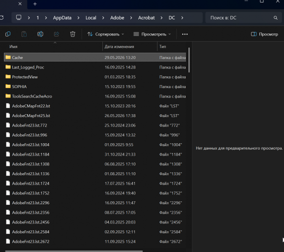284x252 pixels.
Task: Select the Cache folder icon
Action: (x=8, y=57)
